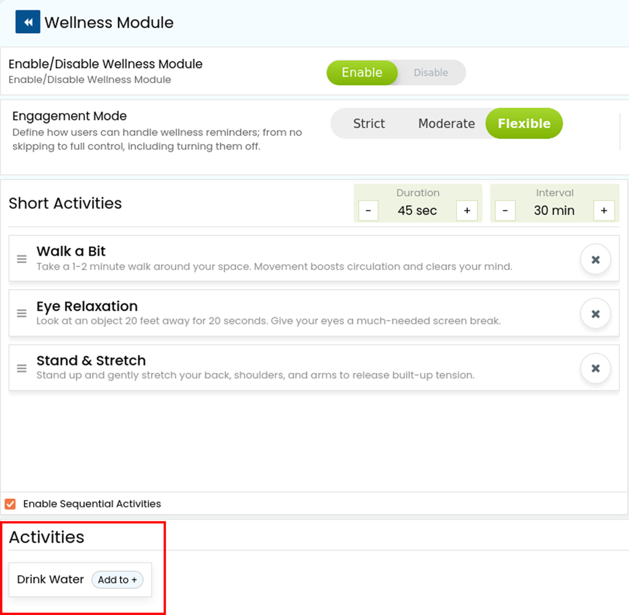The image size is (629, 615).
Task: Increase the Duration value
Action: click(467, 211)
